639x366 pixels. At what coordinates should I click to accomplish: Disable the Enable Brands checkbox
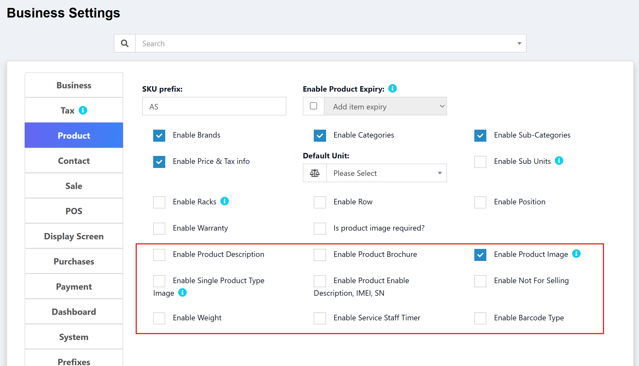click(159, 135)
